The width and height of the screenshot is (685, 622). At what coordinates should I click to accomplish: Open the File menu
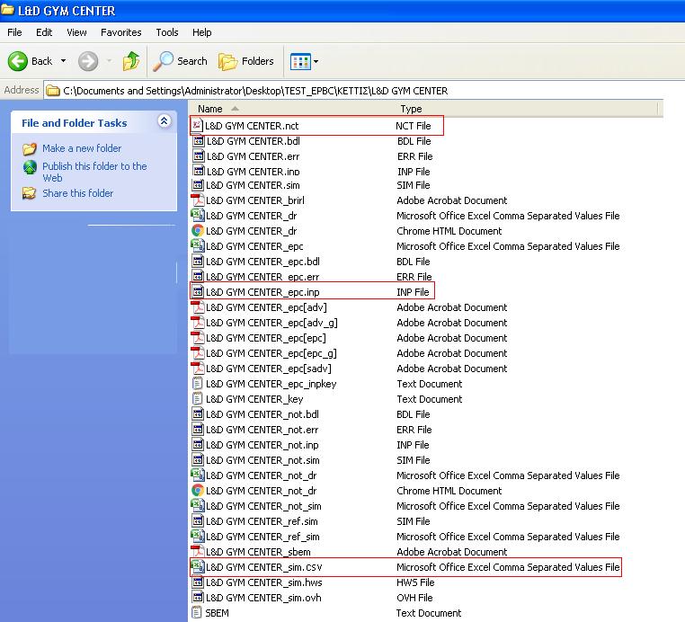14,32
